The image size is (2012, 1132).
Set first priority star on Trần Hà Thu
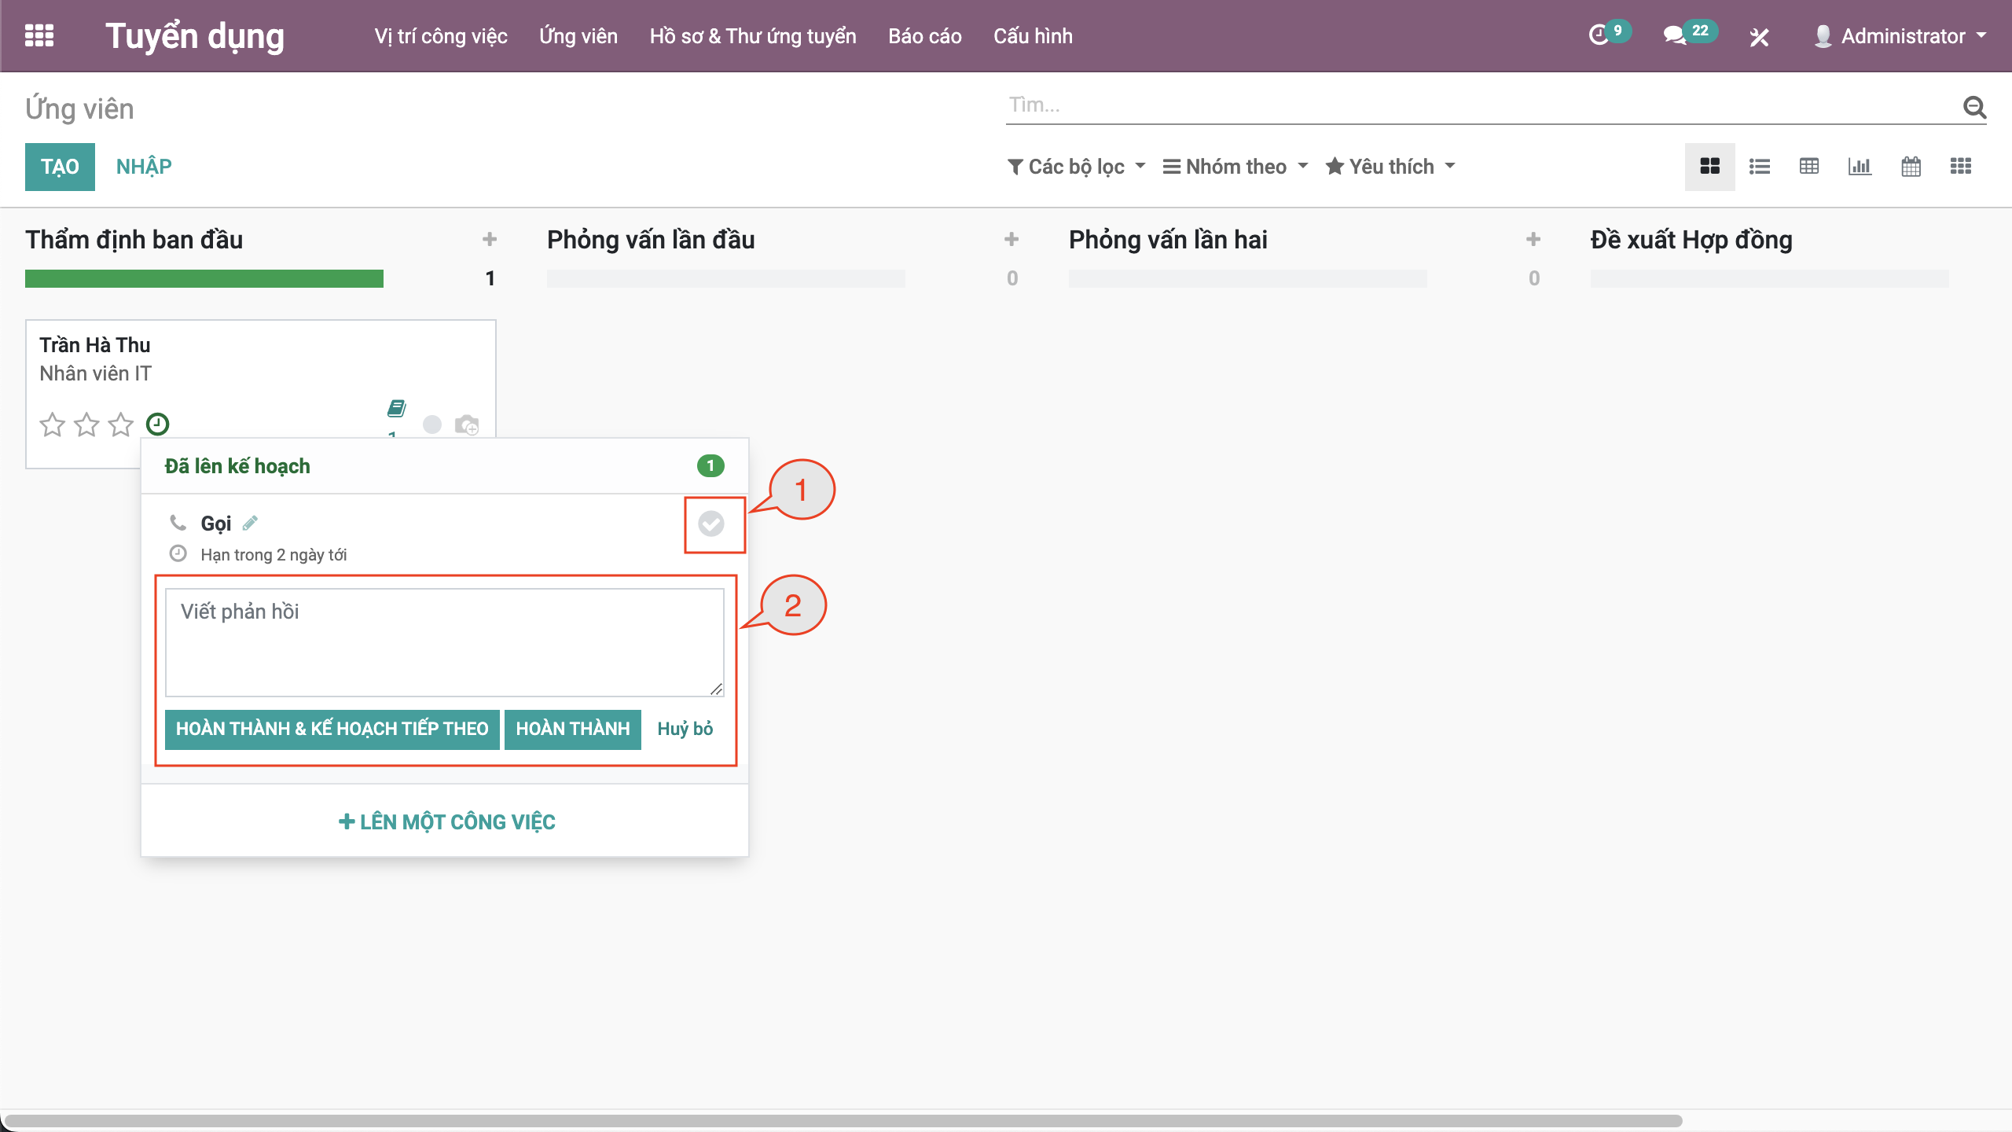53,424
